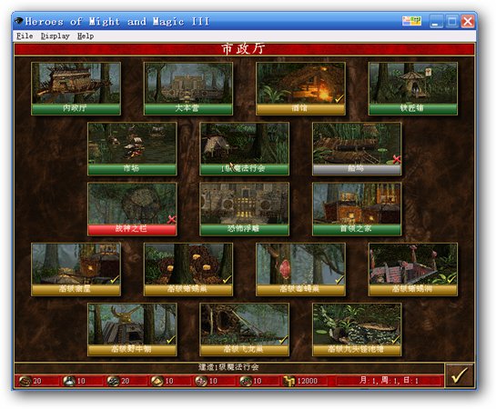Select the 大本营 citadel building

point(188,89)
